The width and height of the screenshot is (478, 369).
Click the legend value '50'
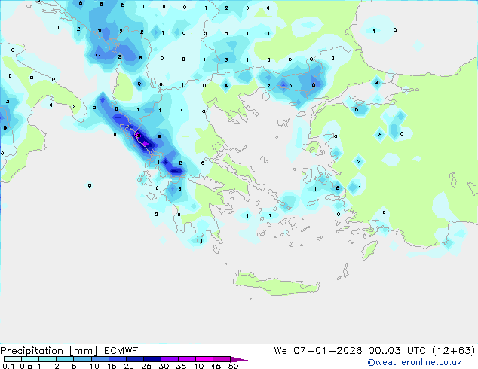click(233, 366)
